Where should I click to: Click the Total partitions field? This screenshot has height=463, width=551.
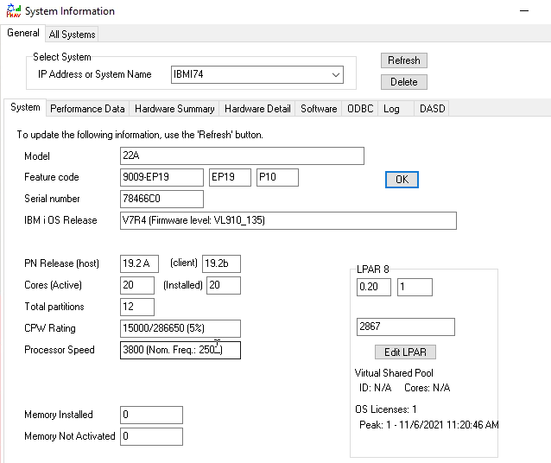137,307
